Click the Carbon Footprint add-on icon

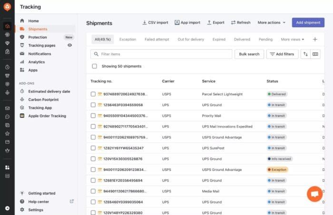(22, 99)
